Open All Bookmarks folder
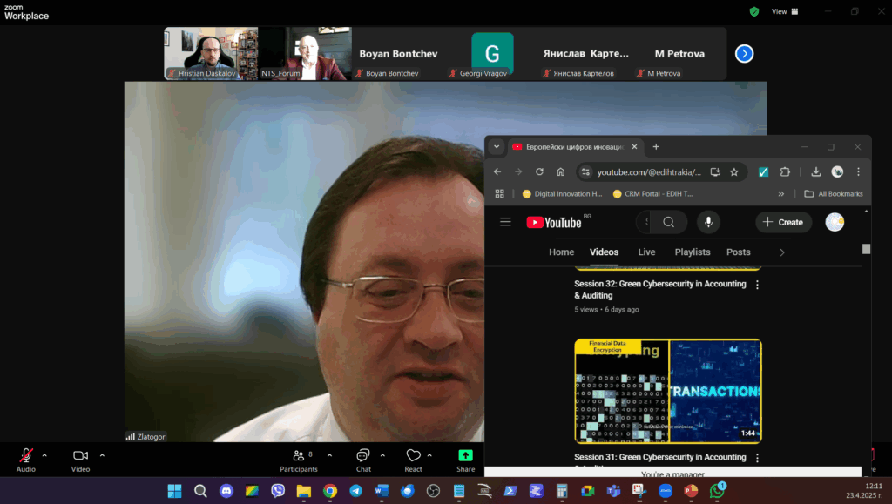This screenshot has width=892, height=504. [834, 194]
